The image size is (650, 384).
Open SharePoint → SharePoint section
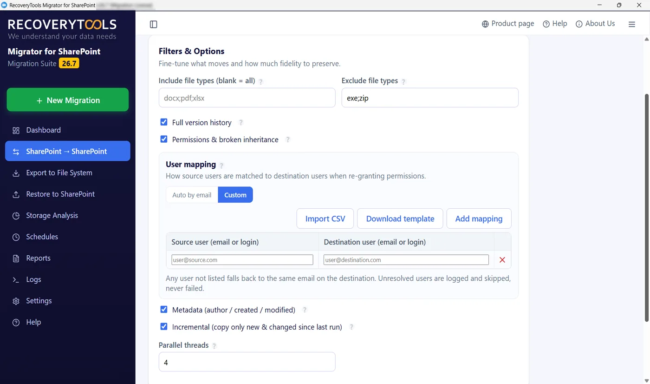(68, 151)
